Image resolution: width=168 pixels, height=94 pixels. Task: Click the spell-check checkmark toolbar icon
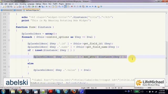[x=101, y=7]
